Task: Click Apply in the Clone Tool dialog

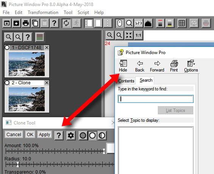Action: point(44,135)
